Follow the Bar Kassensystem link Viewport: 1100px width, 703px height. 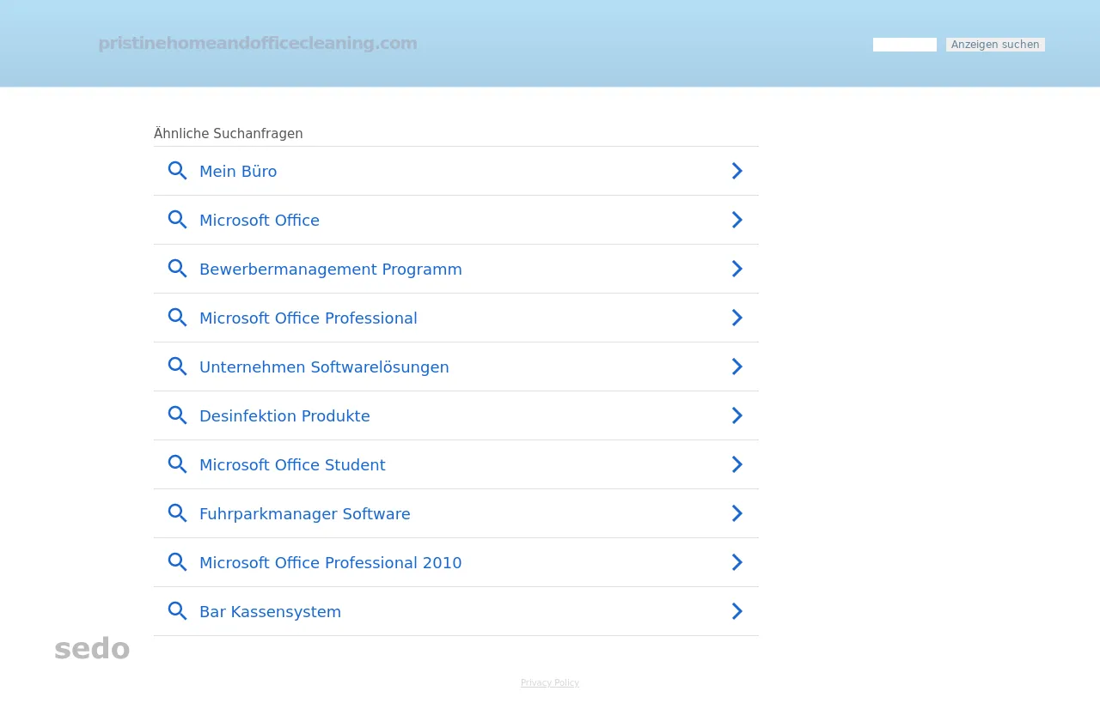click(270, 612)
